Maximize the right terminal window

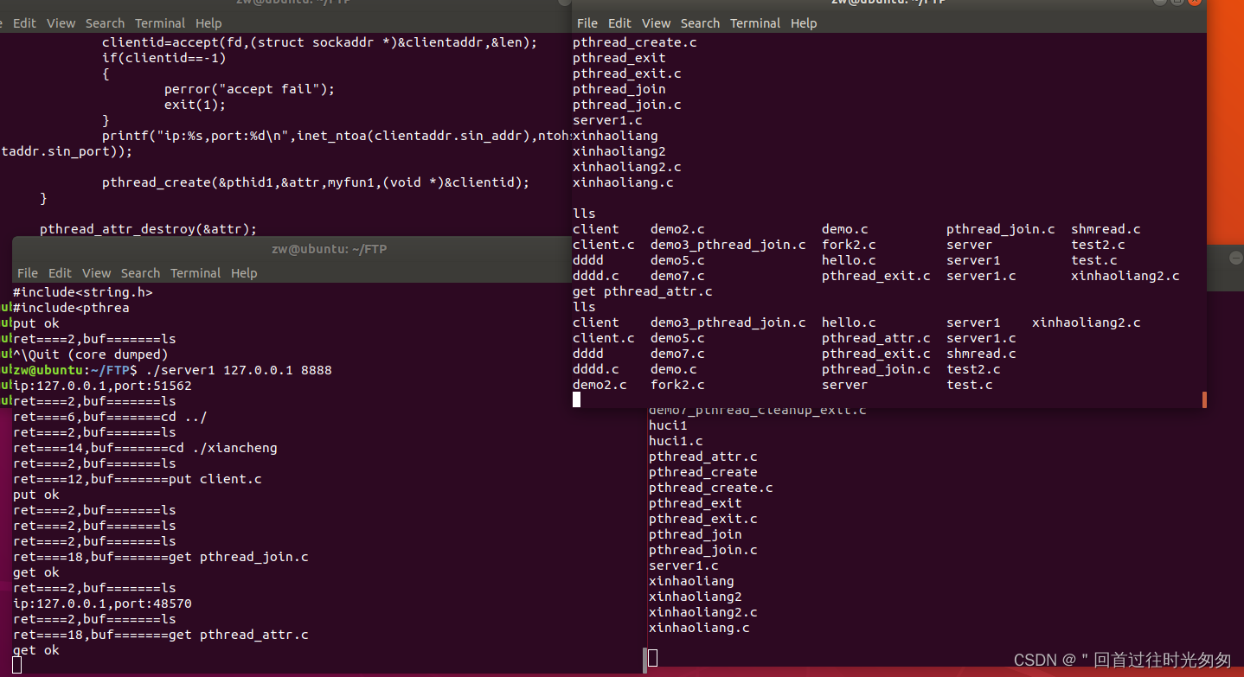click(x=1177, y=3)
